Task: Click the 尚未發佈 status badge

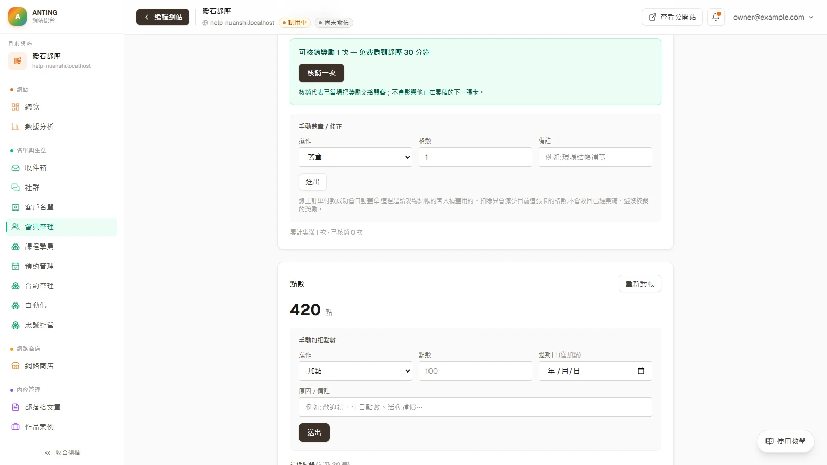Action: click(x=334, y=23)
